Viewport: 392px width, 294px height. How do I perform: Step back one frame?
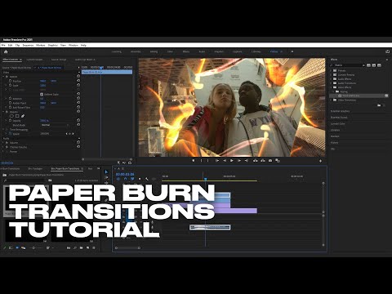click(225, 161)
